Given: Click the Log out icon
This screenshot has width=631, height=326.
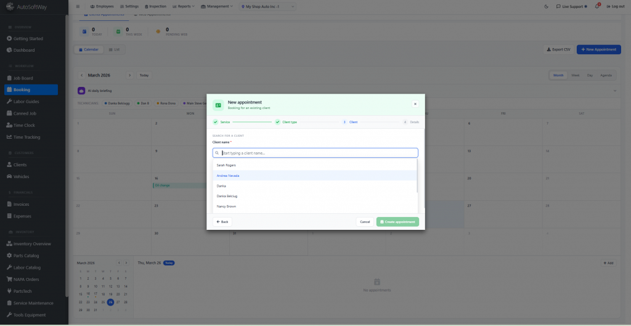Looking at the screenshot, I should click(608, 6).
